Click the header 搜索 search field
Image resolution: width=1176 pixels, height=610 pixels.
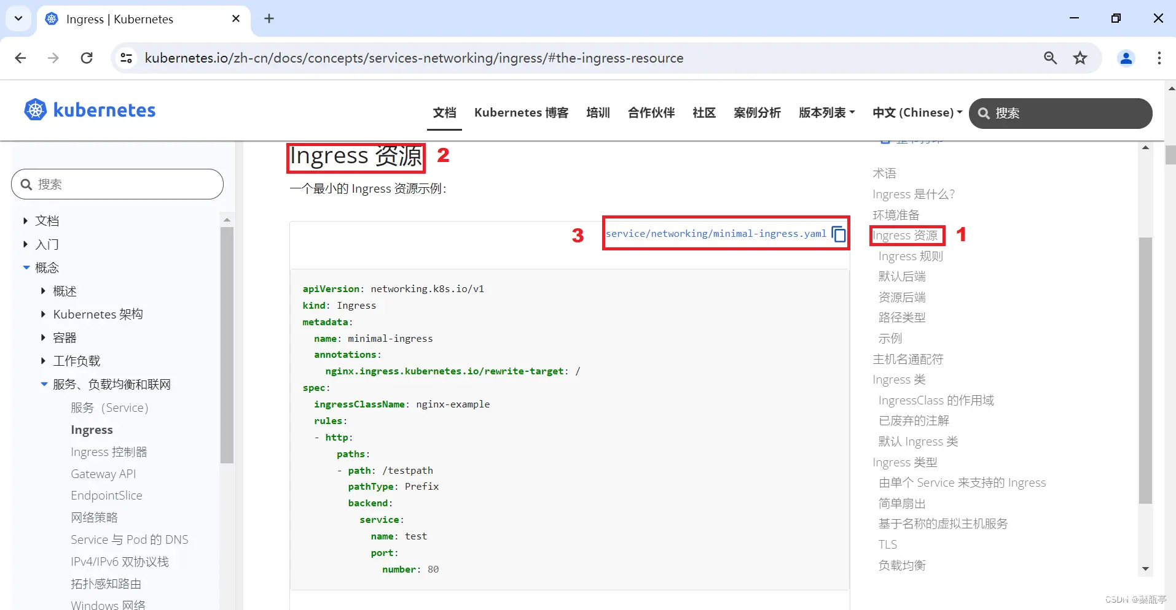pos(1060,113)
